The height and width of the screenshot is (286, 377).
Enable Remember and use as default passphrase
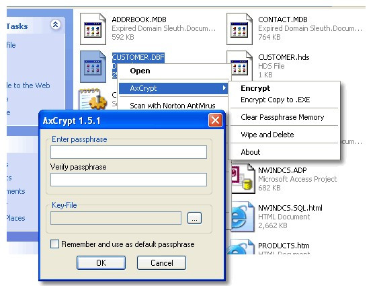coord(54,244)
